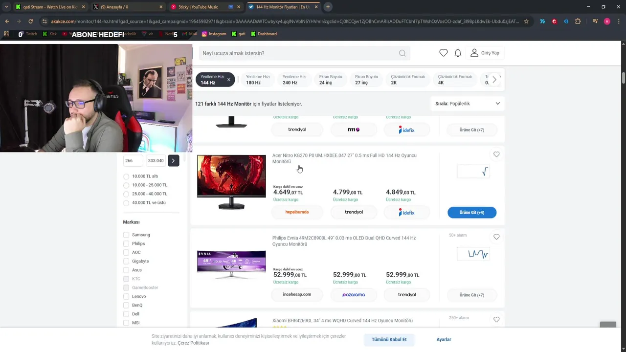Check the MSI brand filter
Viewport: 626px width, 352px height.
click(126, 323)
